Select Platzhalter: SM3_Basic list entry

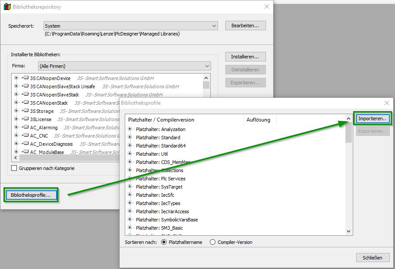coord(159,228)
